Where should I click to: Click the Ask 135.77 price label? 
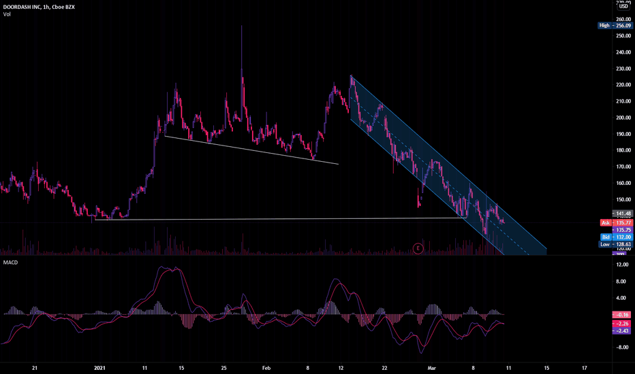[616, 223]
